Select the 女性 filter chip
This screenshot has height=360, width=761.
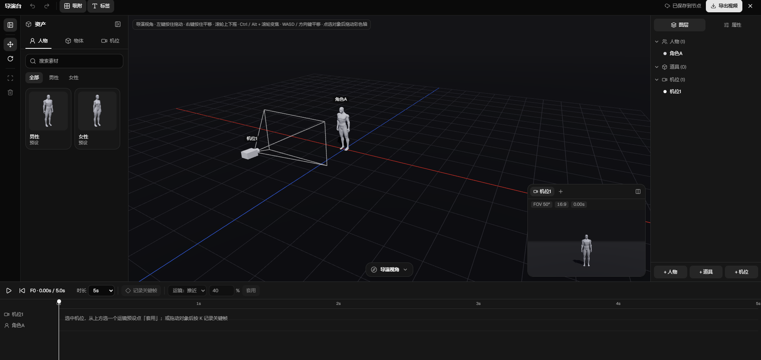coord(74,78)
